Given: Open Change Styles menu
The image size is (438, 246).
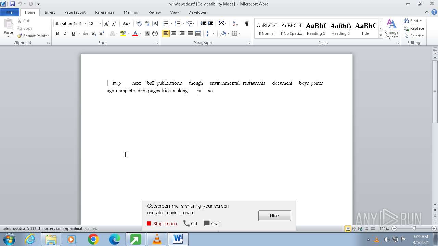Looking at the screenshot, I should pos(392,29).
